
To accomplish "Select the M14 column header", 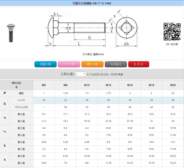I will pyautogui.click(x=130, y=85).
